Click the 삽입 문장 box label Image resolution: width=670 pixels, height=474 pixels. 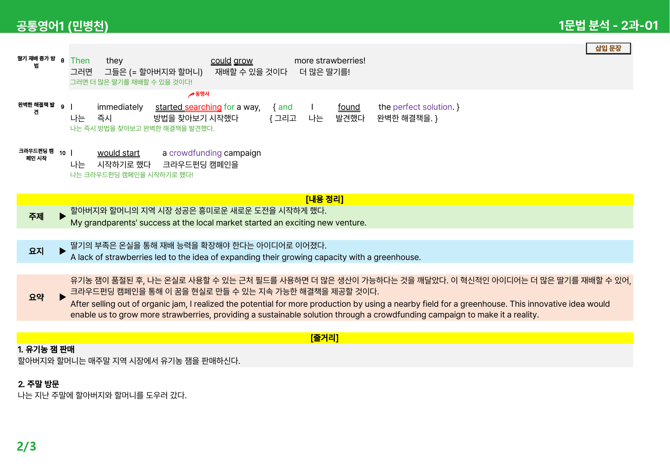(608, 49)
